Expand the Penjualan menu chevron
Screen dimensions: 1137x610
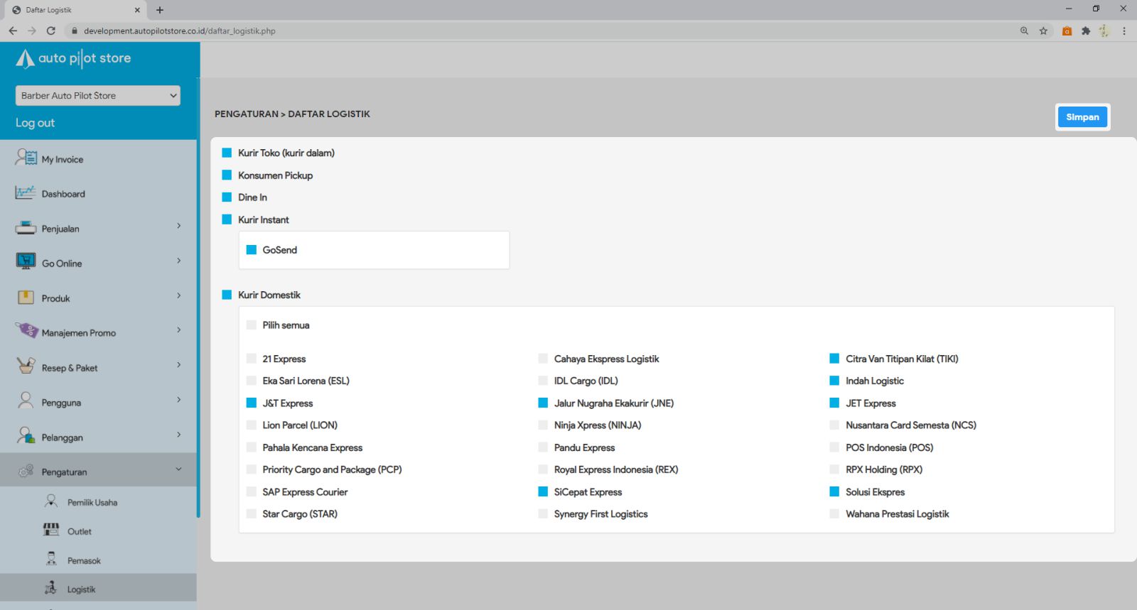[178, 227]
